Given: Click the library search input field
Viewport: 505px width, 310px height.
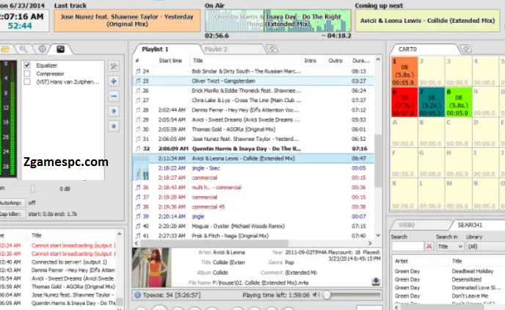Looking at the screenshot, I should (x=407, y=247).
